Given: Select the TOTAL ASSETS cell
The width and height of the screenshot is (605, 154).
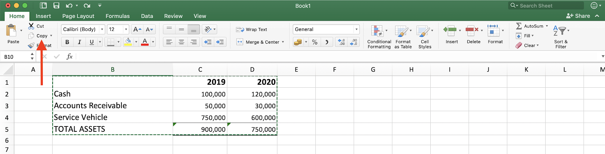Looking at the screenshot, I should 113,129.
